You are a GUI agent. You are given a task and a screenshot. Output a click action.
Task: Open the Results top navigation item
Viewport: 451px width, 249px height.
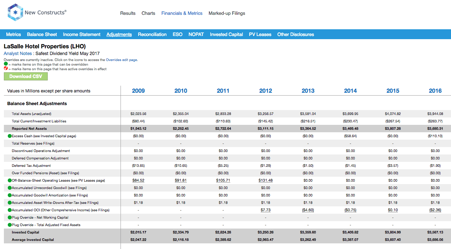(x=128, y=13)
